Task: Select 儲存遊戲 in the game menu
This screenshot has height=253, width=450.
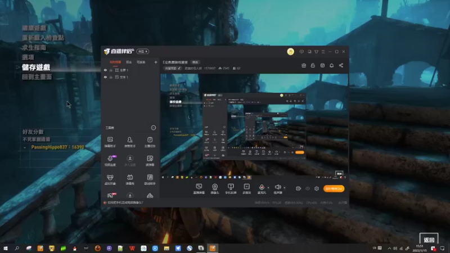Action: coord(36,67)
